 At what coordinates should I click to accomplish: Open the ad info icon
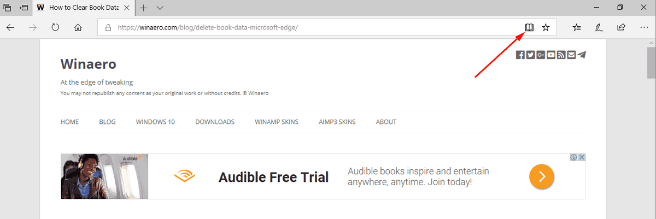[x=574, y=157]
